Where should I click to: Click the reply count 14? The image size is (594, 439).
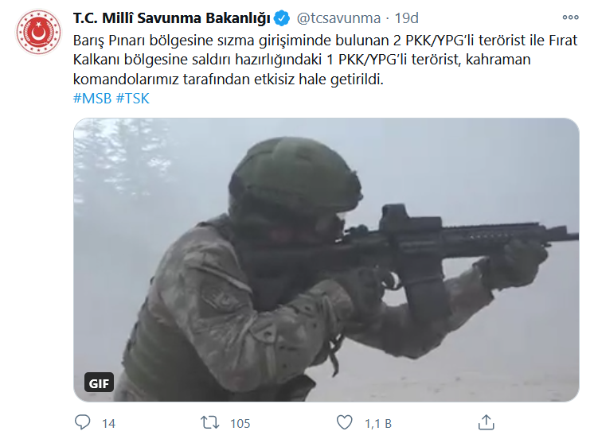(108, 423)
